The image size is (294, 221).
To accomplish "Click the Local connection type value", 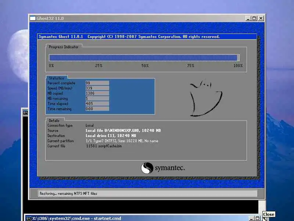I will [x=90, y=125].
